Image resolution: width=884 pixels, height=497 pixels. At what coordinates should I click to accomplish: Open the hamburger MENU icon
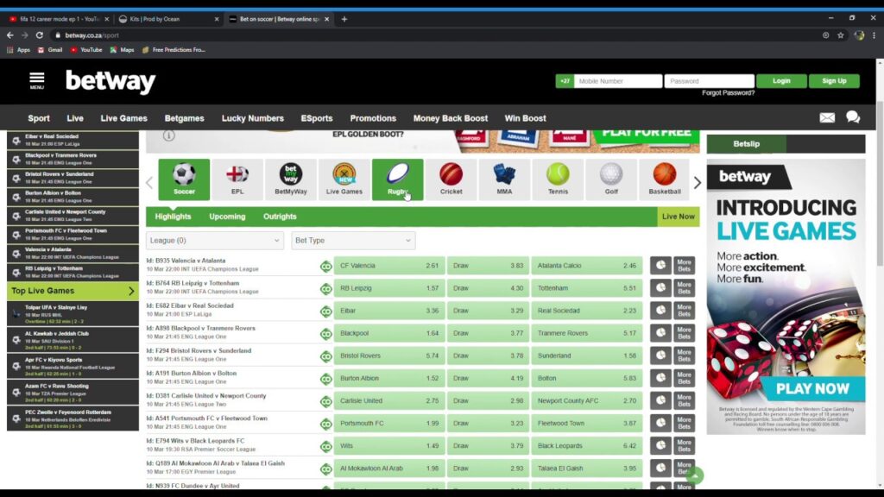pyautogui.click(x=36, y=81)
